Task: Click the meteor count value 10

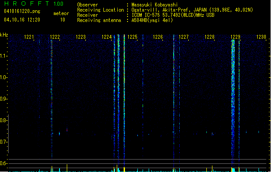Action: click(62, 20)
